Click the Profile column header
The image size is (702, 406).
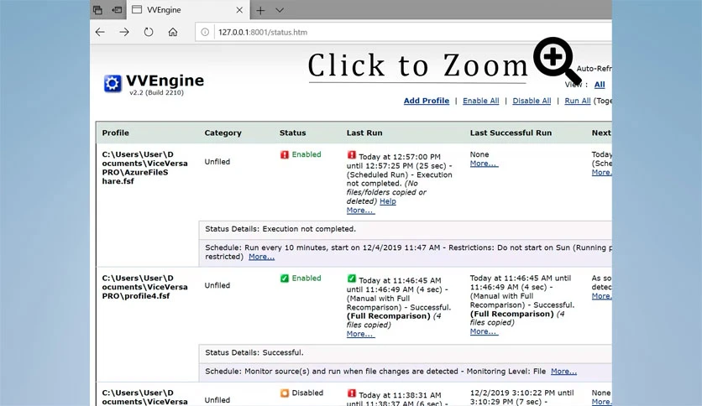tap(116, 133)
